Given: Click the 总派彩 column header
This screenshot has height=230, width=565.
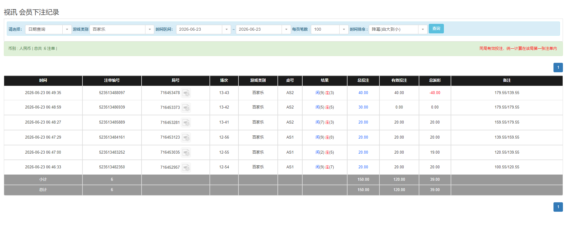Looking at the screenshot, I should coord(435,80).
